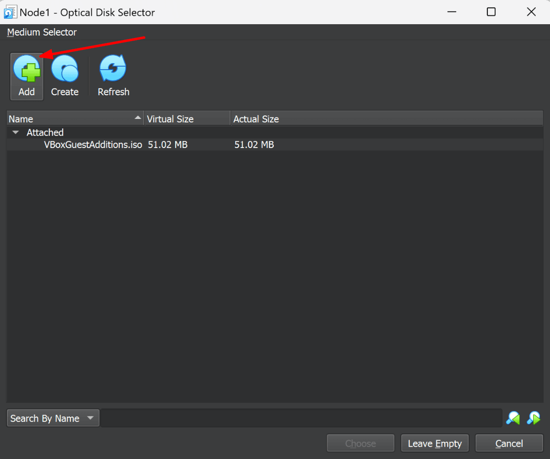Select the Create disk icon
550x459 pixels.
coord(65,69)
